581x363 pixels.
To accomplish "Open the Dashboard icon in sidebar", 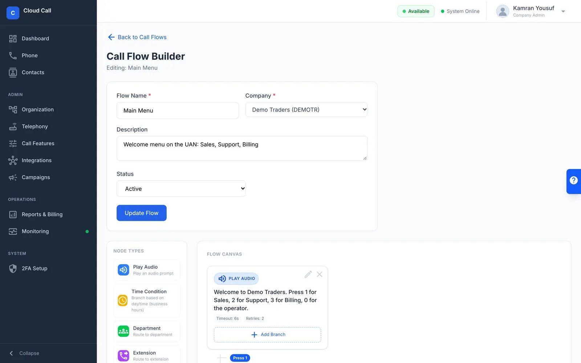I will (x=13, y=38).
